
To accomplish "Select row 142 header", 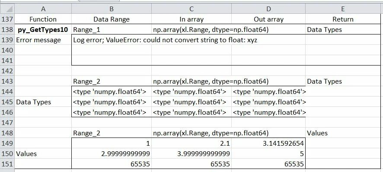I will pos(7,71).
